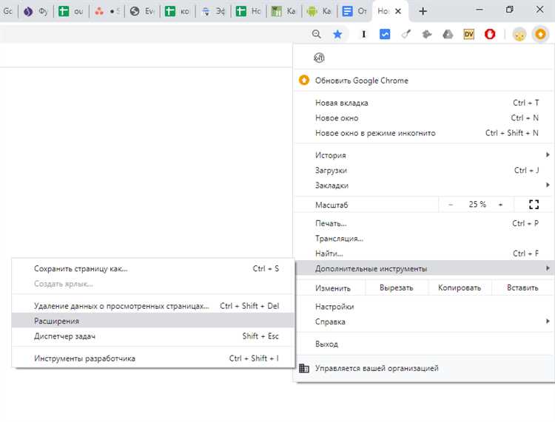
Task: Expand the История submenu
Action: point(424,155)
